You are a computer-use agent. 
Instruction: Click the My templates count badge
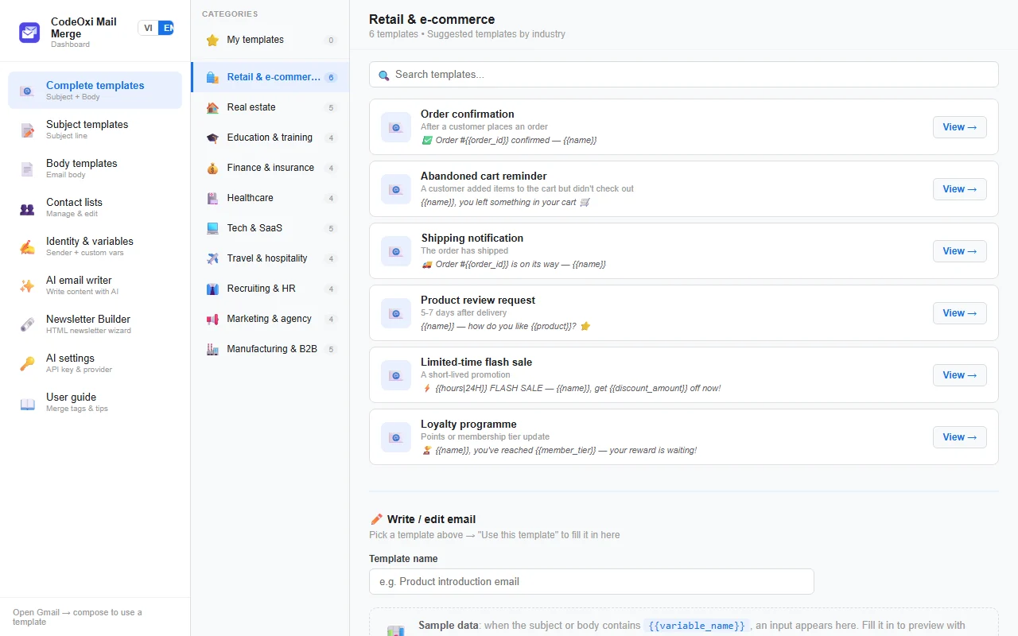331,40
